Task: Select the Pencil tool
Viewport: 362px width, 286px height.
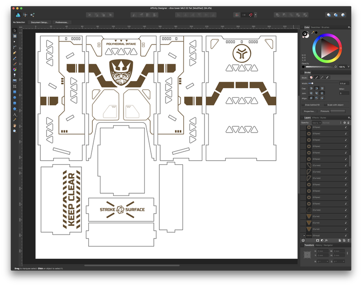Action: coord(14,58)
